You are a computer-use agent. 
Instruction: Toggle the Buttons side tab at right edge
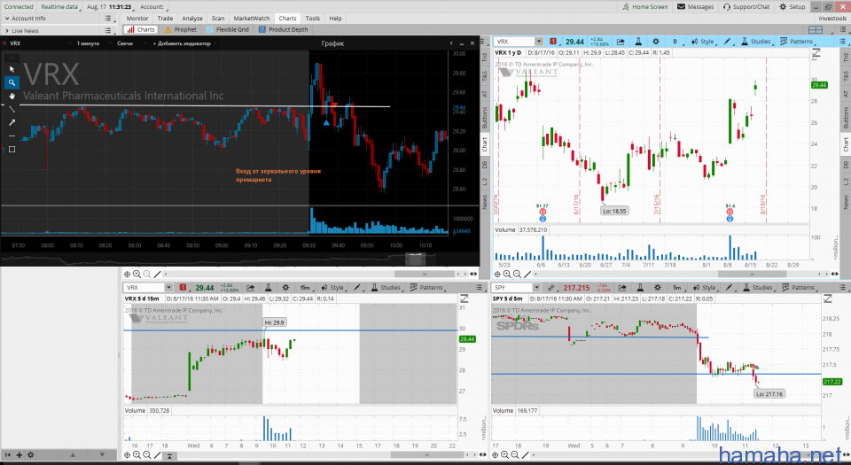(846, 118)
